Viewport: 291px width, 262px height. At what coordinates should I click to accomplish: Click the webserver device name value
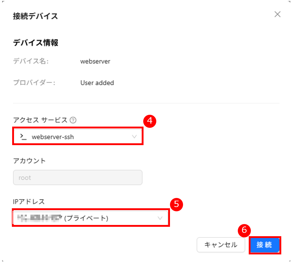pyautogui.click(x=95, y=61)
